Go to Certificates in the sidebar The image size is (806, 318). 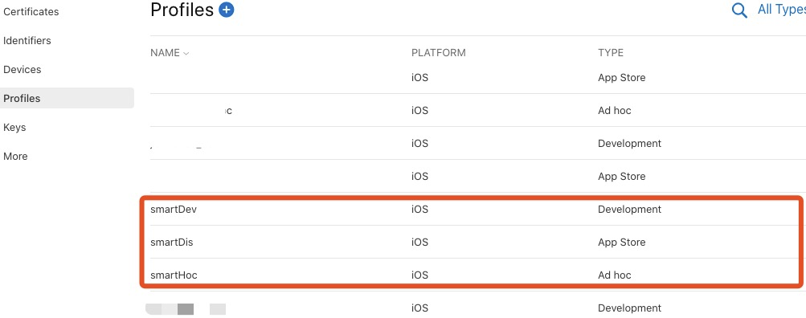pos(31,12)
